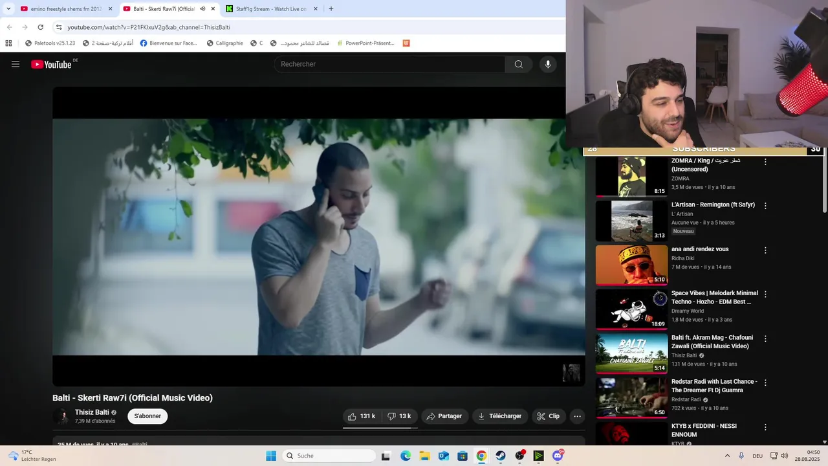The image size is (828, 466).
Task: View site information icon in address bar
Action: click(59, 27)
